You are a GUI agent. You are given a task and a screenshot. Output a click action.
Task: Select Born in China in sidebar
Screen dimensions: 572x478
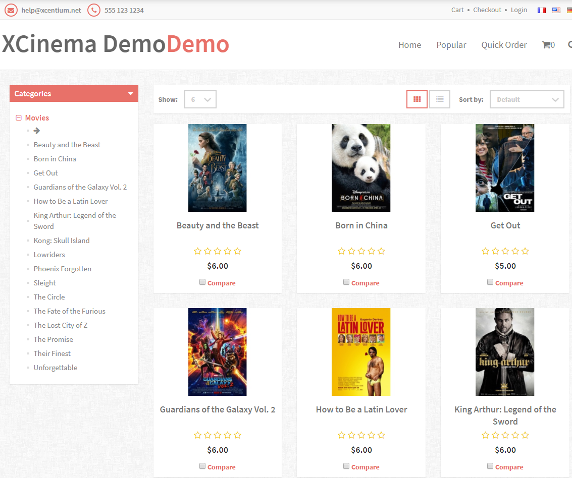click(55, 159)
